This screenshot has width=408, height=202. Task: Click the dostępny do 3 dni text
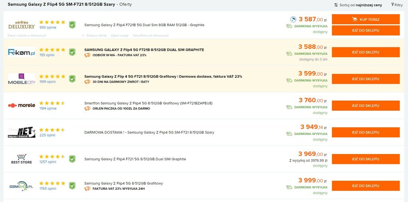point(313,60)
